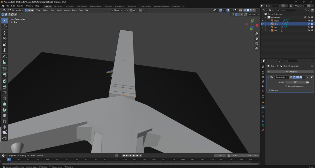
Task: Toggle camera view from viewport gizmo
Action: pyautogui.click(x=257, y=44)
